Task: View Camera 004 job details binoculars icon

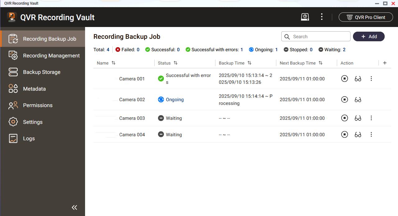Action: 358,135
